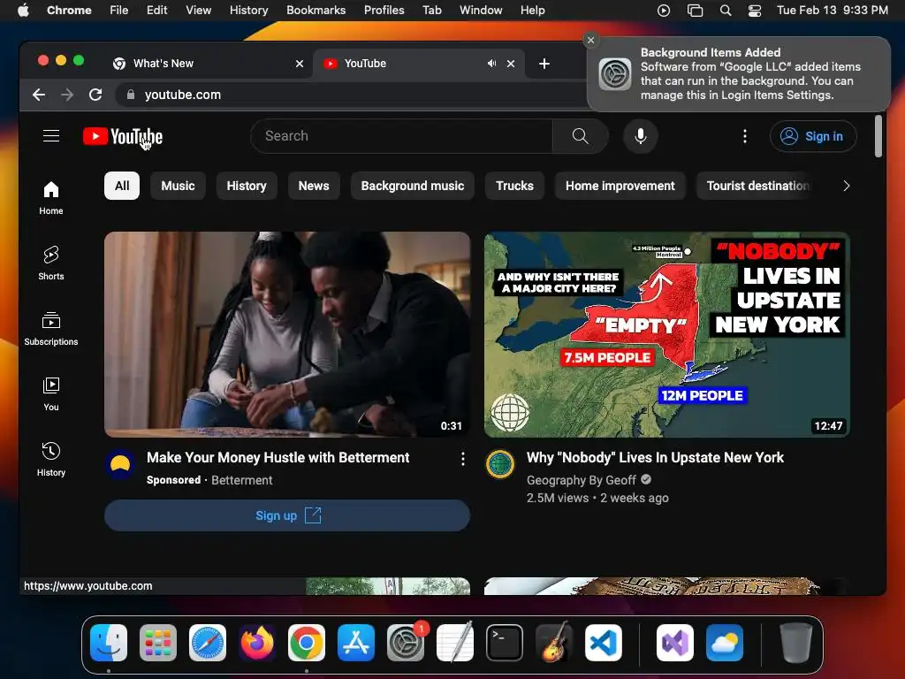This screenshot has width=905, height=679.
Task: Switch to the What's New tab
Action: click(x=208, y=64)
